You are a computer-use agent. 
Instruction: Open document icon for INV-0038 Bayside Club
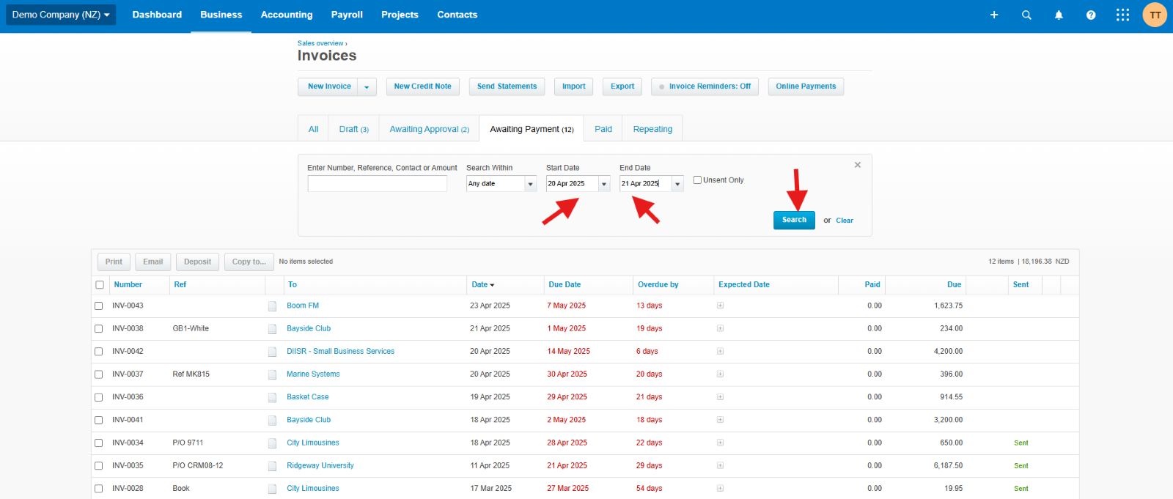[272, 329]
